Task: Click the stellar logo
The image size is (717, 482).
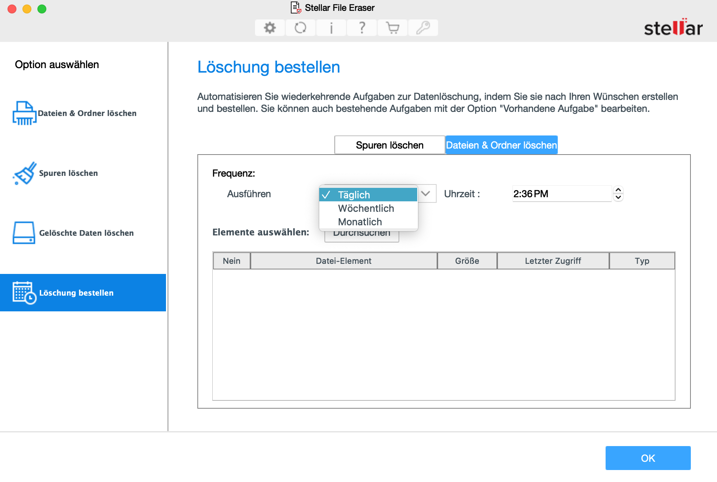Action: 673,27
